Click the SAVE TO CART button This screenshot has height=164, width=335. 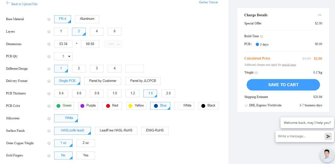[x=283, y=85]
